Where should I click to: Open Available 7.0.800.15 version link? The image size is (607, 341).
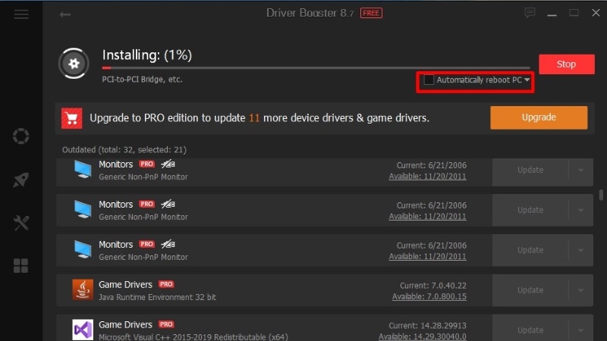[429, 297]
